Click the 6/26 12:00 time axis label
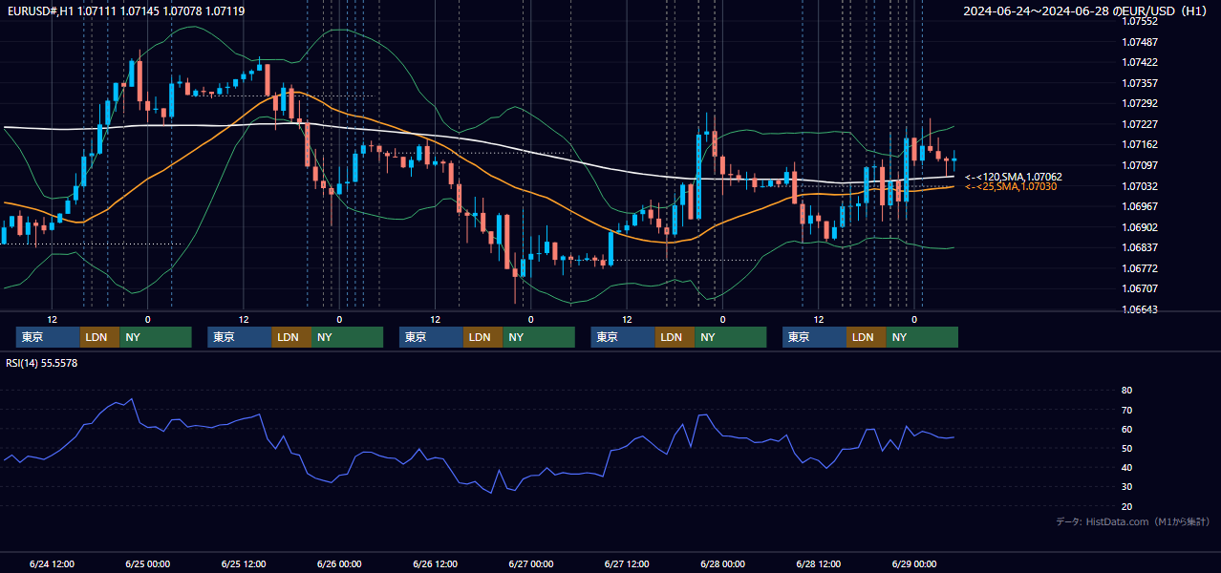This screenshot has width=1221, height=573. tap(435, 563)
